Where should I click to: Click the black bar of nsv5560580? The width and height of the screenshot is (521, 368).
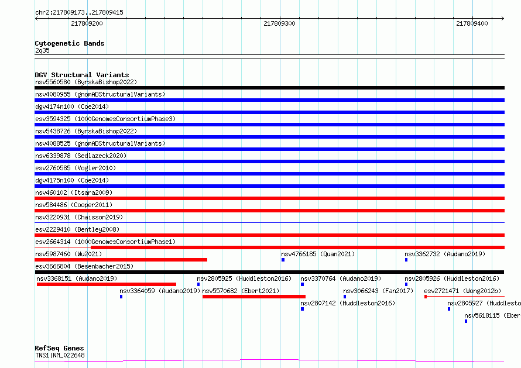269,88
